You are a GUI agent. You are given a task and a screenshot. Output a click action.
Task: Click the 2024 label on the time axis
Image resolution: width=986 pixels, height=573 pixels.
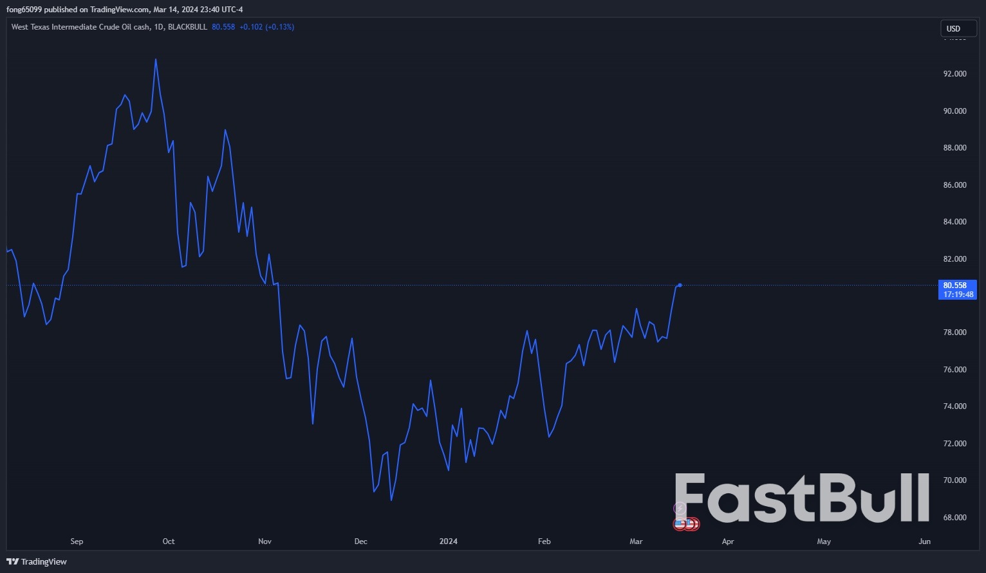pos(448,541)
